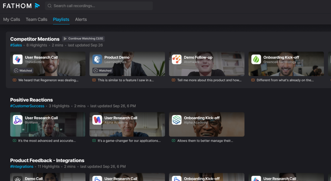This screenshot has width=331, height=181.
Task: Click the Demo Call company logo icon
Action: click(x=18, y=179)
